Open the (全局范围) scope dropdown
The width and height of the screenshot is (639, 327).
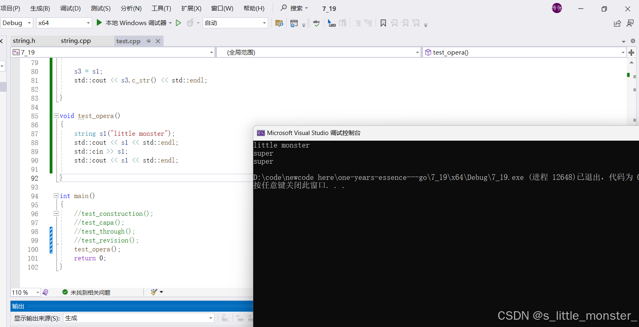pos(319,52)
